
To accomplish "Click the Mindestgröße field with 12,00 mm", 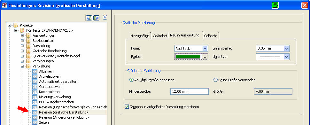I will (190, 91).
